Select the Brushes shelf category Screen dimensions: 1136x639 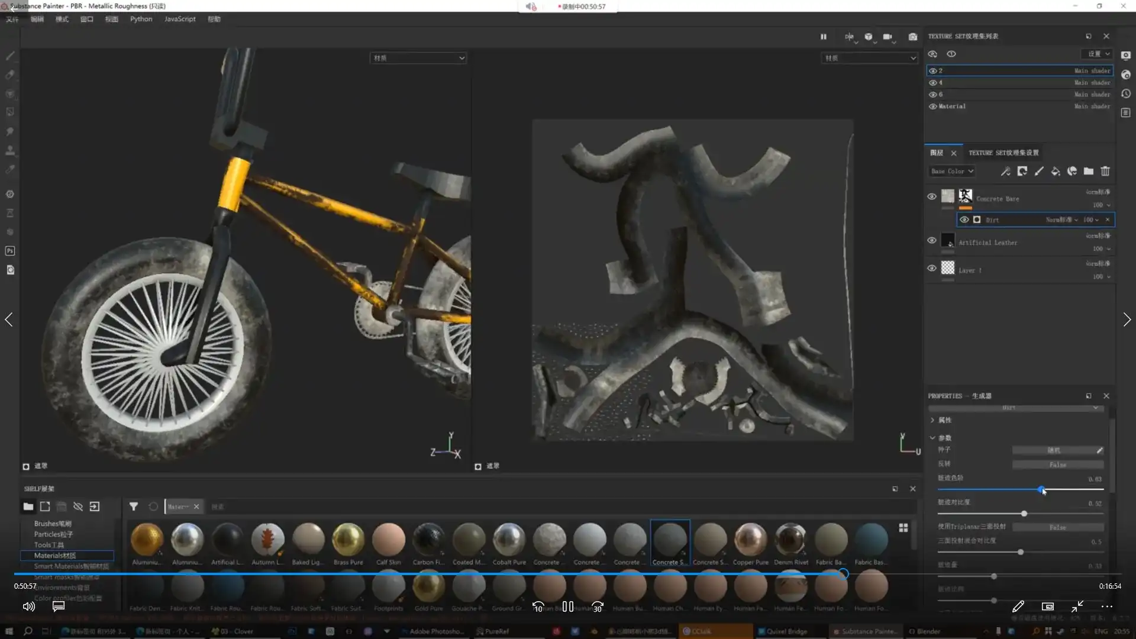coord(53,524)
